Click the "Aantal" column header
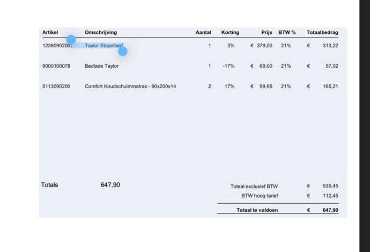 point(203,32)
